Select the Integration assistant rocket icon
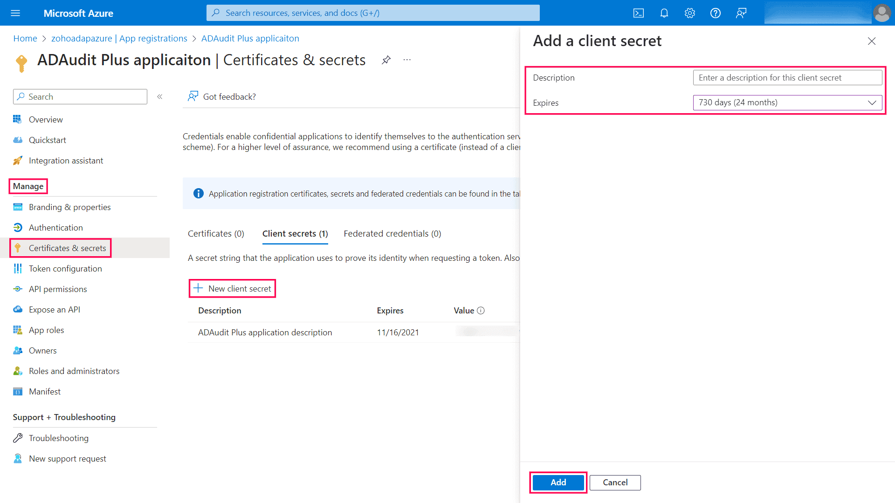 (x=17, y=160)
